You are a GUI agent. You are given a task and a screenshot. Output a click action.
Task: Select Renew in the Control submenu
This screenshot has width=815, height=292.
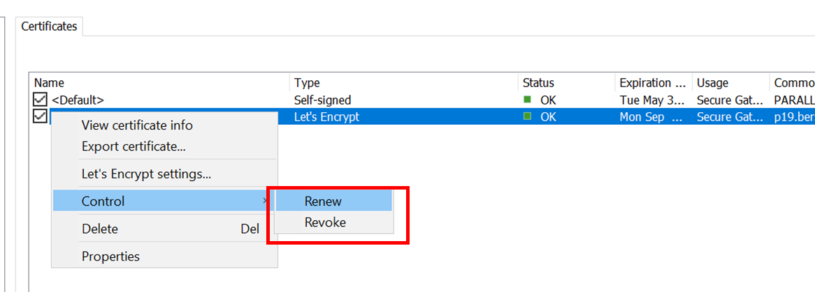click(x=333, y=201)
